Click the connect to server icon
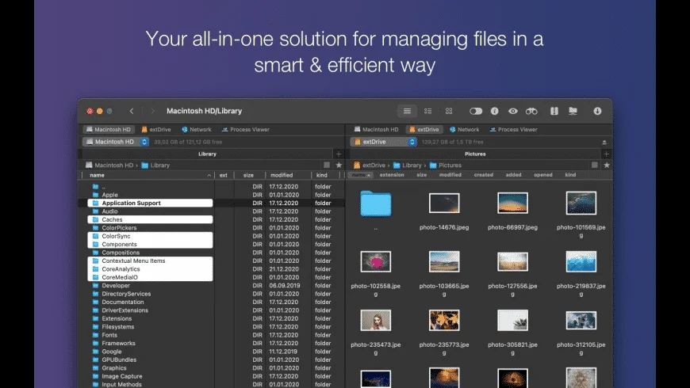This screenshot has width=690, height=388. 573,111
